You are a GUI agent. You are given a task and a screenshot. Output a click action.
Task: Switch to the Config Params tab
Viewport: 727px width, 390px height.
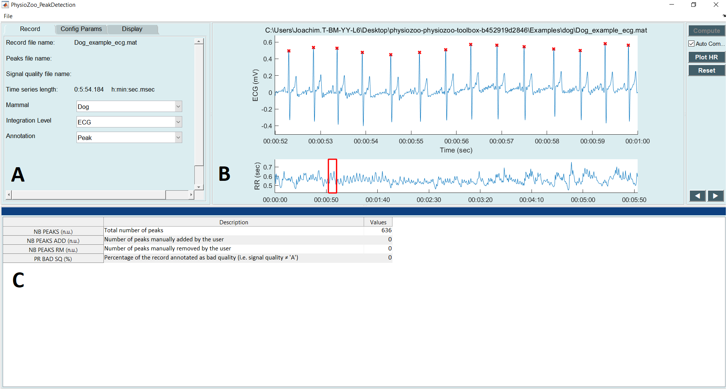tap(81, 29)
